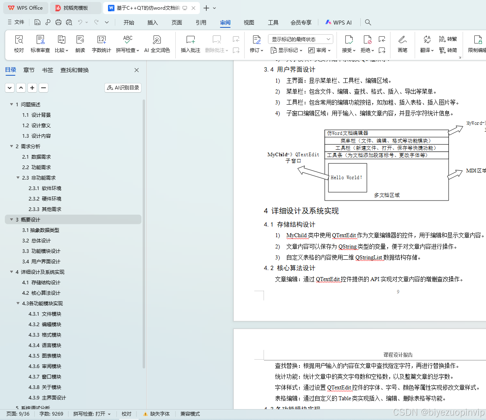
Task: Switch to 章节 navigation tab
Action: click(x=29, y=70)
